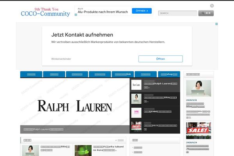Open the slider entry mentioning 'fifth'
Screen dimensions: 234x156
(160, 99)
